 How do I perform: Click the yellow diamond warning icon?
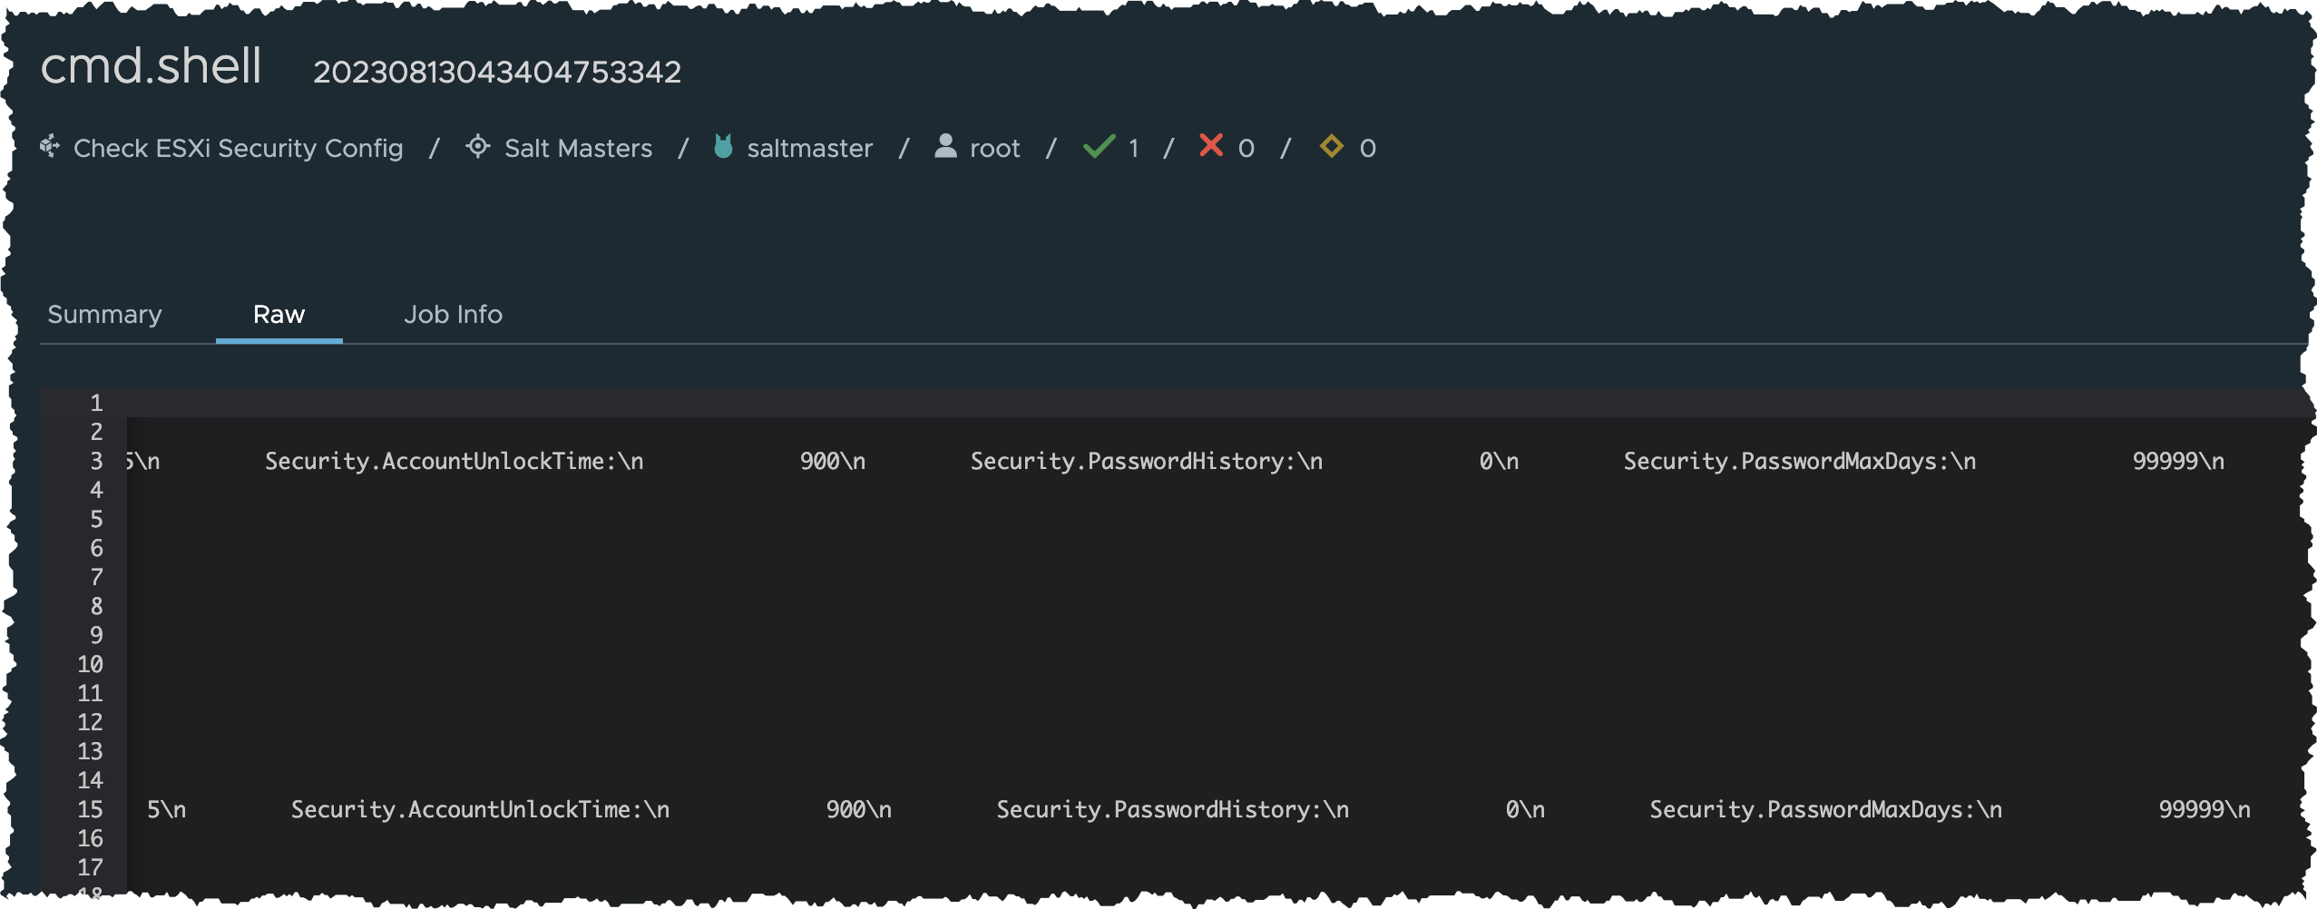pos(1331,145)
